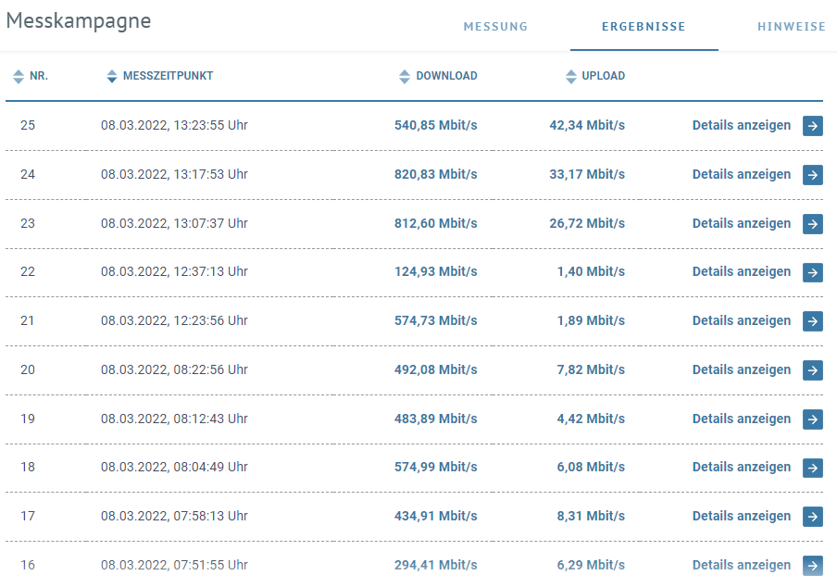The width and height of the screenshot is (837, 588).
Task: Open Details anzeigen for measurement 17
Action: [x=742, y=516]
